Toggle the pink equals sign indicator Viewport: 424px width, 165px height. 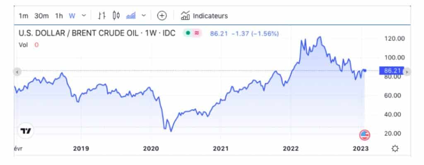(197, 33)
